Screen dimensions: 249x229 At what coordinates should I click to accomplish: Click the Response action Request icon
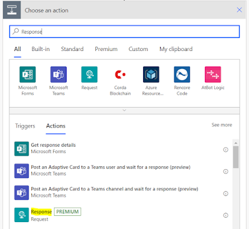(x=22, y=215)
